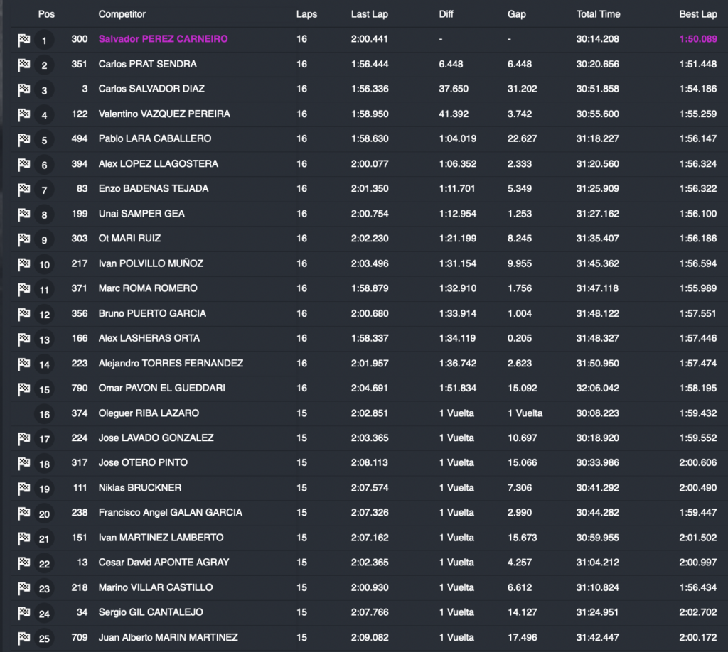Viewport: 728px width, 652px height.
Task: Click the position 16 number badge
Action: point(44,414)
